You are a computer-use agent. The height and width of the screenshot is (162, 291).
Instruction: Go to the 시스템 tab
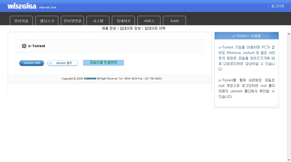98,21
